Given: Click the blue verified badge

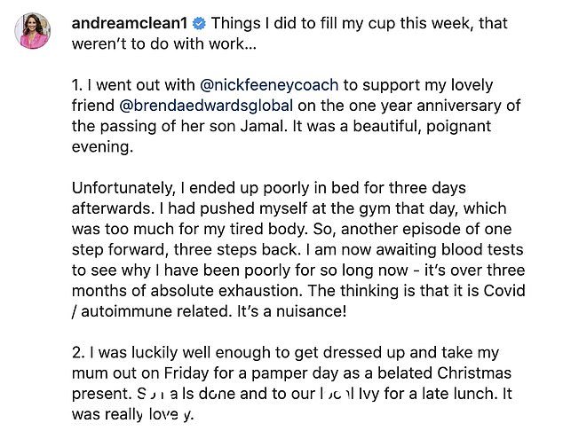Looking at the screenshot, I should (199, 24).
